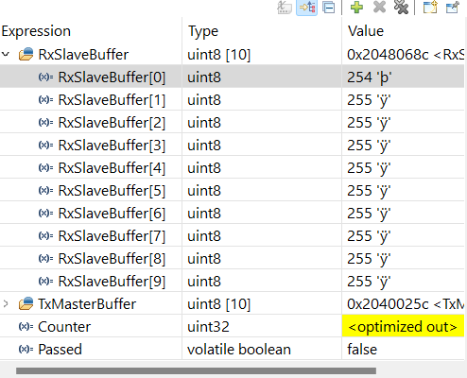Toggle the Show Logical Structure button
The image size is (467, 378).
pos(307,8)
